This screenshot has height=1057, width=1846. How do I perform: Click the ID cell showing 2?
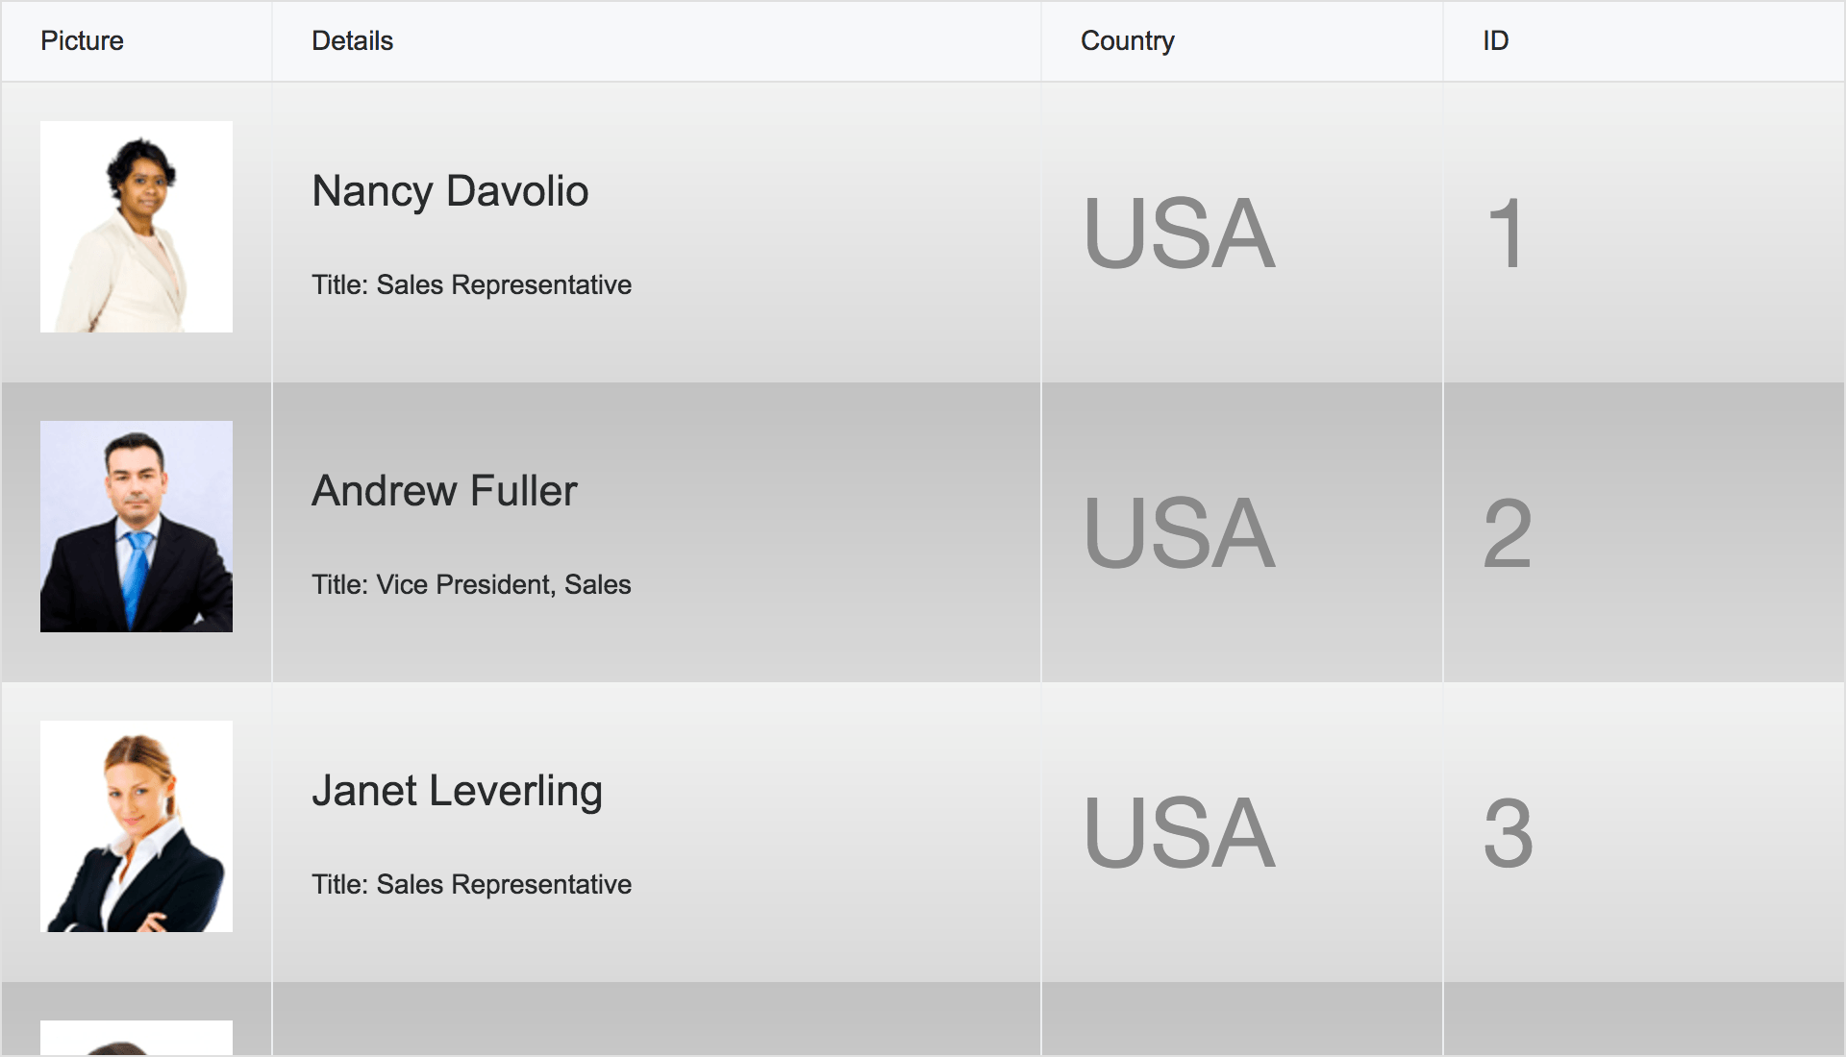coord(1507,533)
